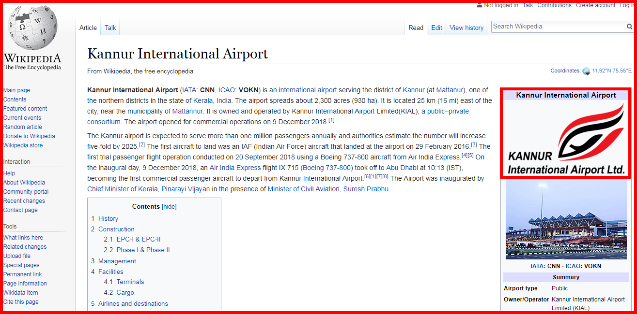Open Community portal
Viewport: 637px width, 314px height.
[x=26, y=192]
